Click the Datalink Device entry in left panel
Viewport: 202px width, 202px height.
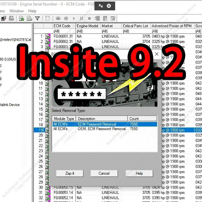pos(10,105)
